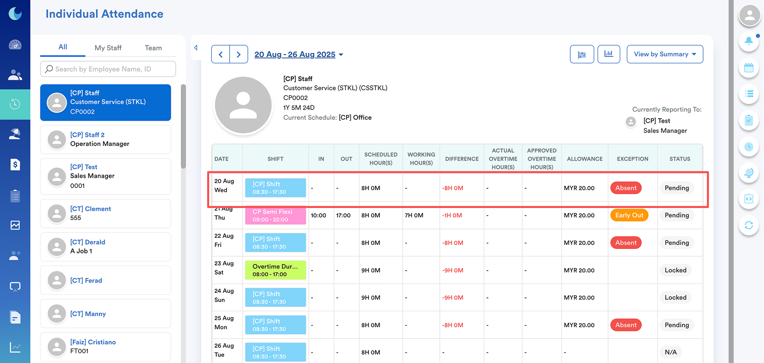
Task: Go to next week with right arrow
Action: tap(238, 54)
